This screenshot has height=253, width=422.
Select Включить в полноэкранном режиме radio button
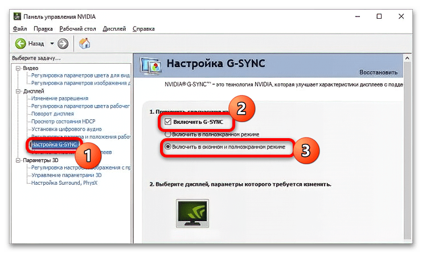click(168, 134)
